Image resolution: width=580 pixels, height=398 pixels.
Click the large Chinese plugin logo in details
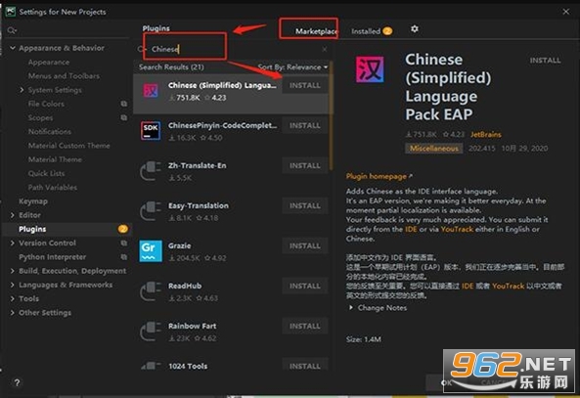(x=370, y=69)
